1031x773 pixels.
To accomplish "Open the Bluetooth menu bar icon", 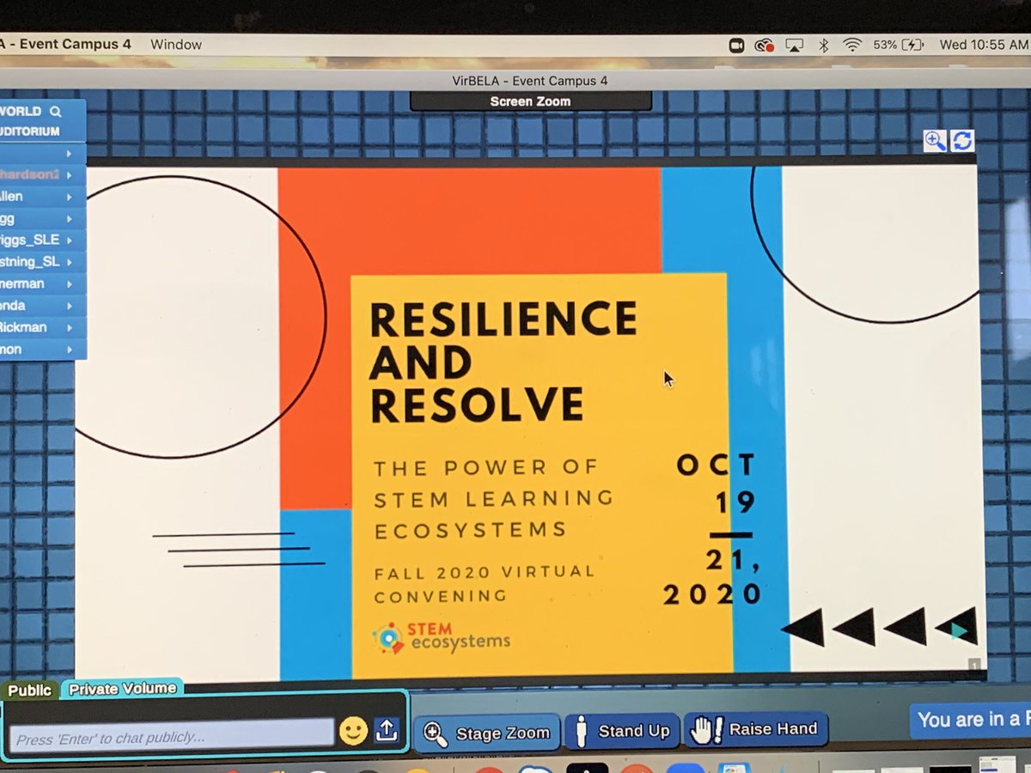I will (x=823, y=46).
